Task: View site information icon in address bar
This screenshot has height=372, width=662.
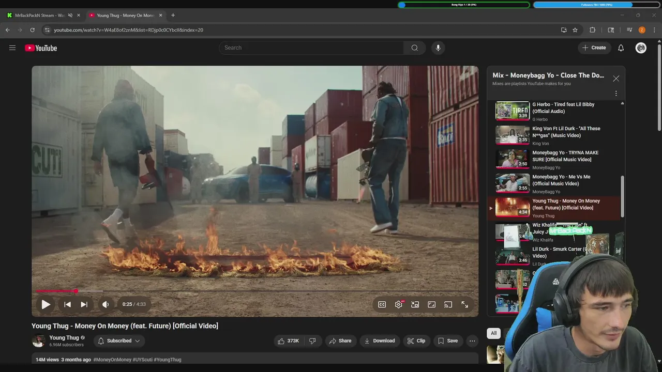Action: point(47,30)
